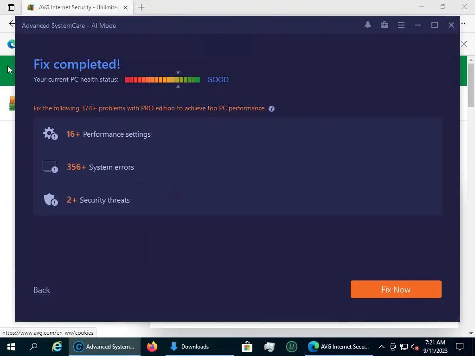Select the AVG Internet Security browser tab
This screenshot has height=356, width=475.
[x=77, y=7]
